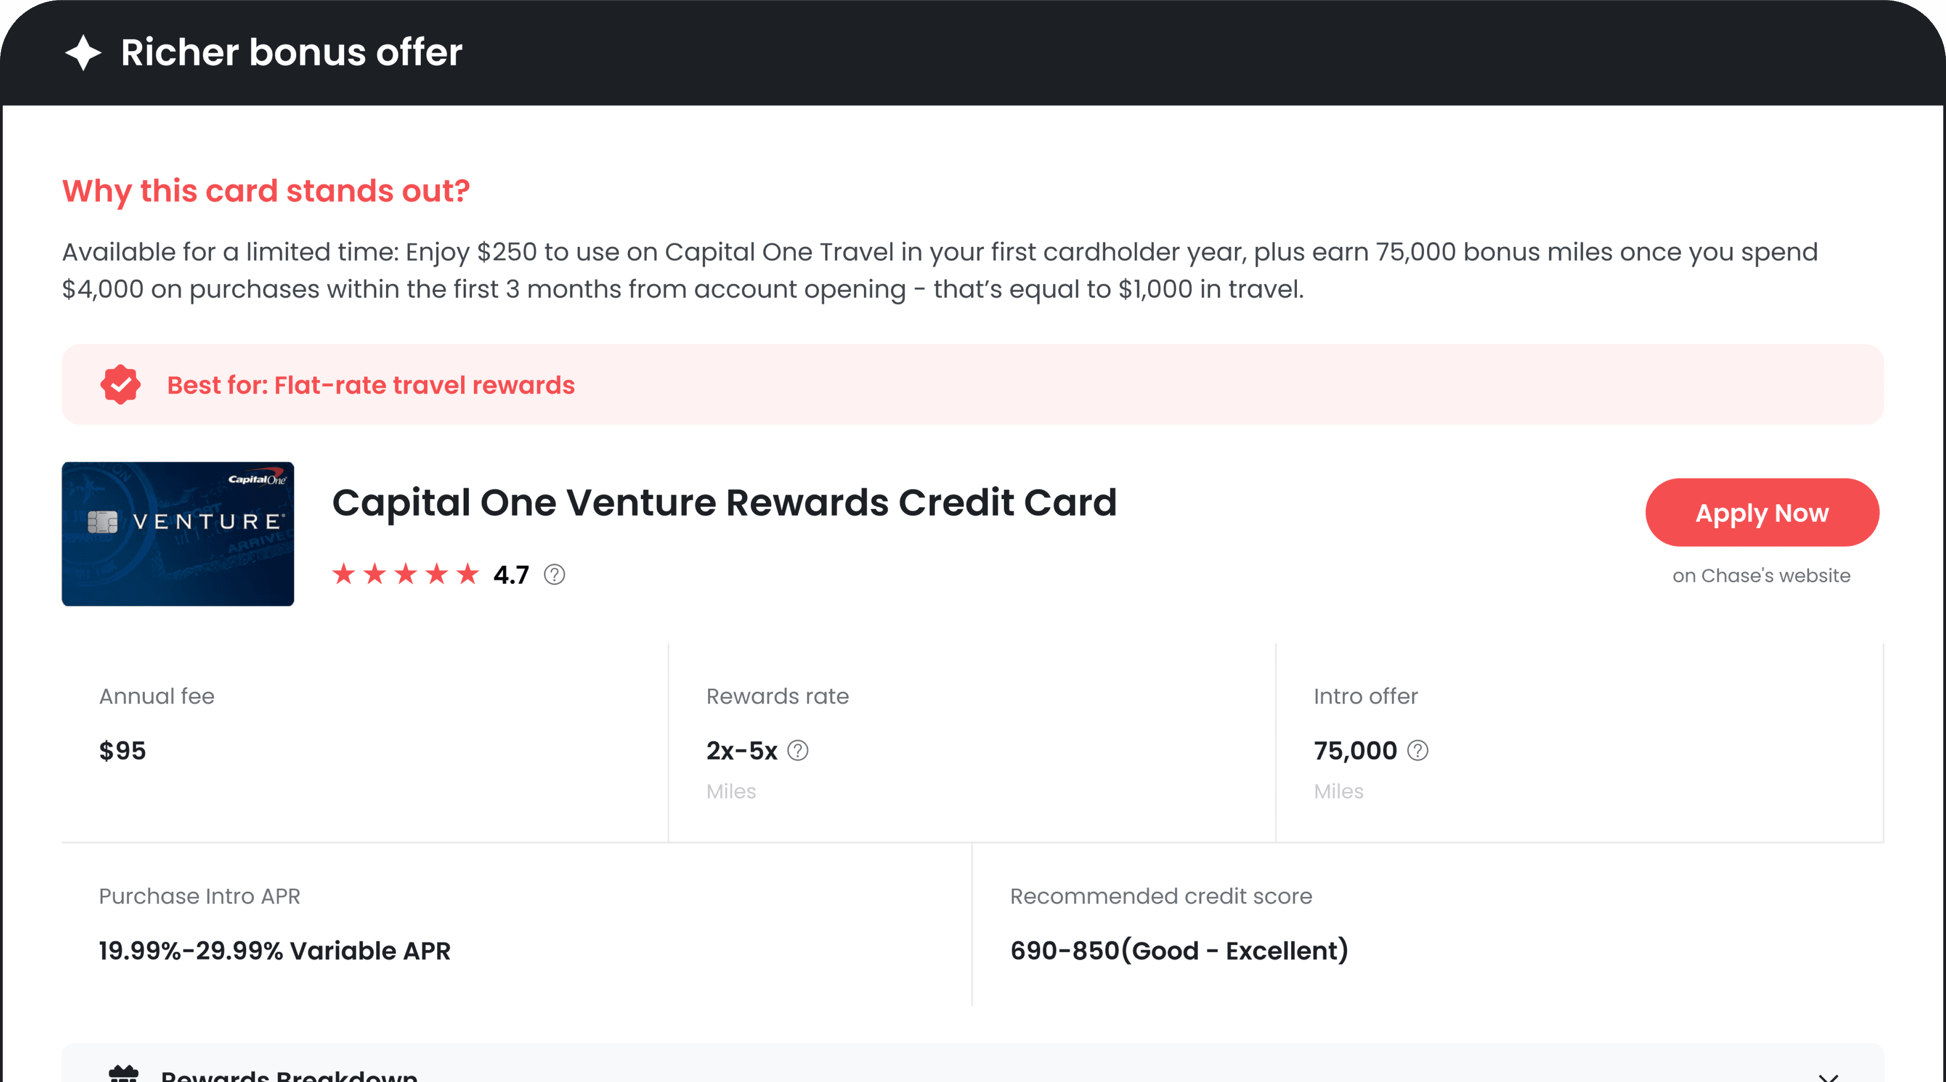
Task: Click the 19.99%-29.99% Variable APR value
Action: click(x=275, y=951)
